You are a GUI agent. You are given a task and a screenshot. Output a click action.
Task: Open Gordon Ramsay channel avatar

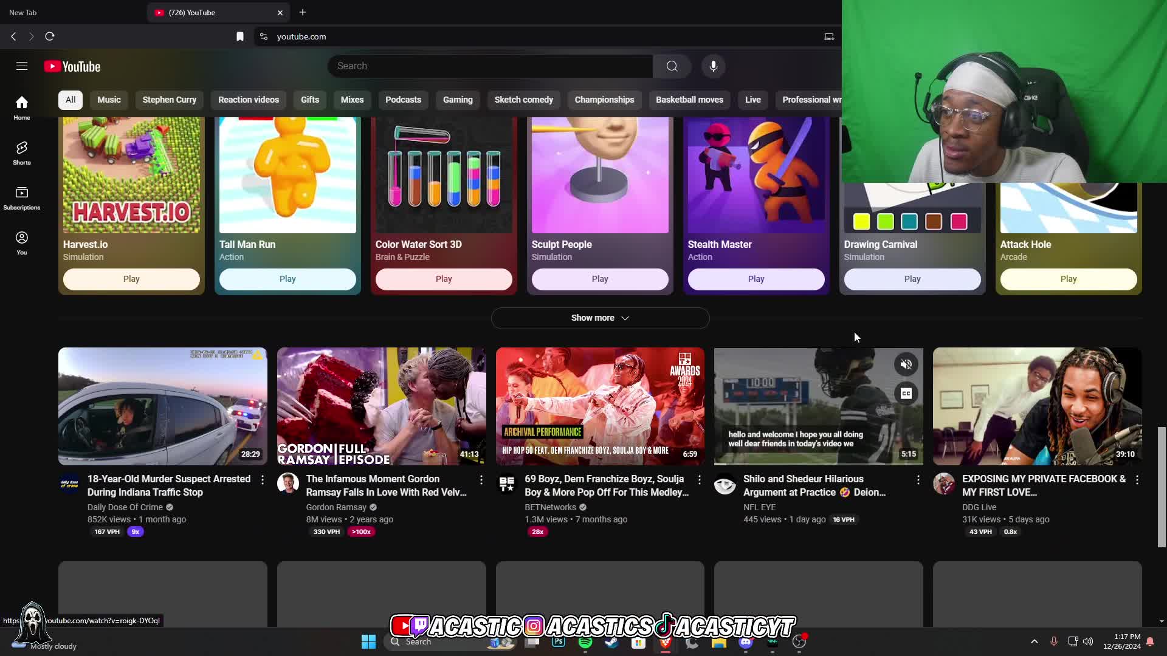[x=288, y=484]
